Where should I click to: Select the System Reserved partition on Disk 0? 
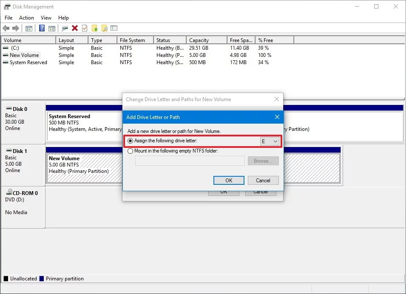click(85, 126)
